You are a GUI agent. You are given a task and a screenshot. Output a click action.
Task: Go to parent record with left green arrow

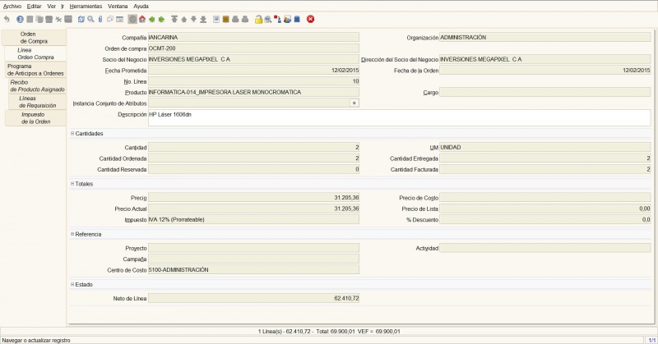[x=152, y=19]
